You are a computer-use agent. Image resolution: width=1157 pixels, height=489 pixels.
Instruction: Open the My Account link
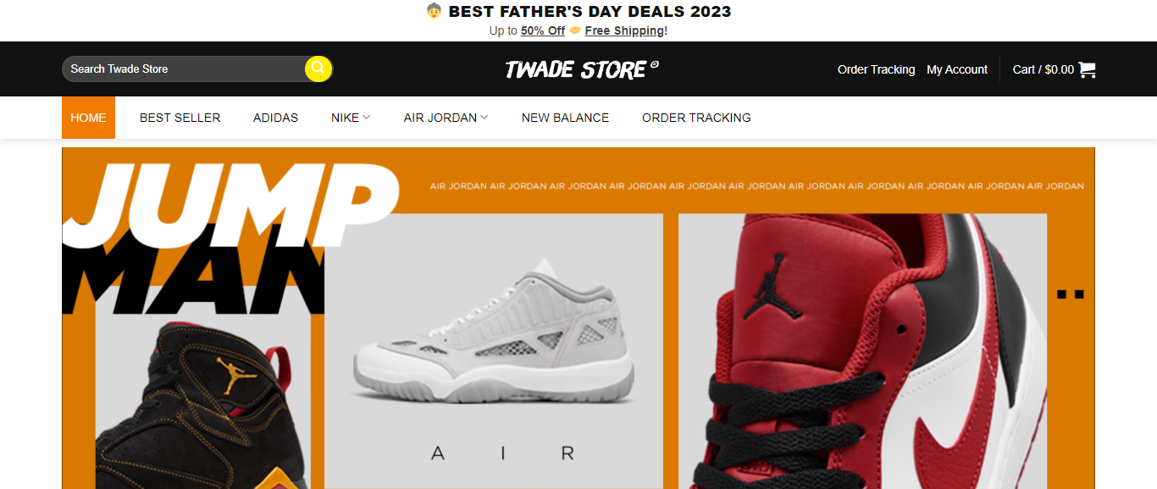[x=957, y=69]
